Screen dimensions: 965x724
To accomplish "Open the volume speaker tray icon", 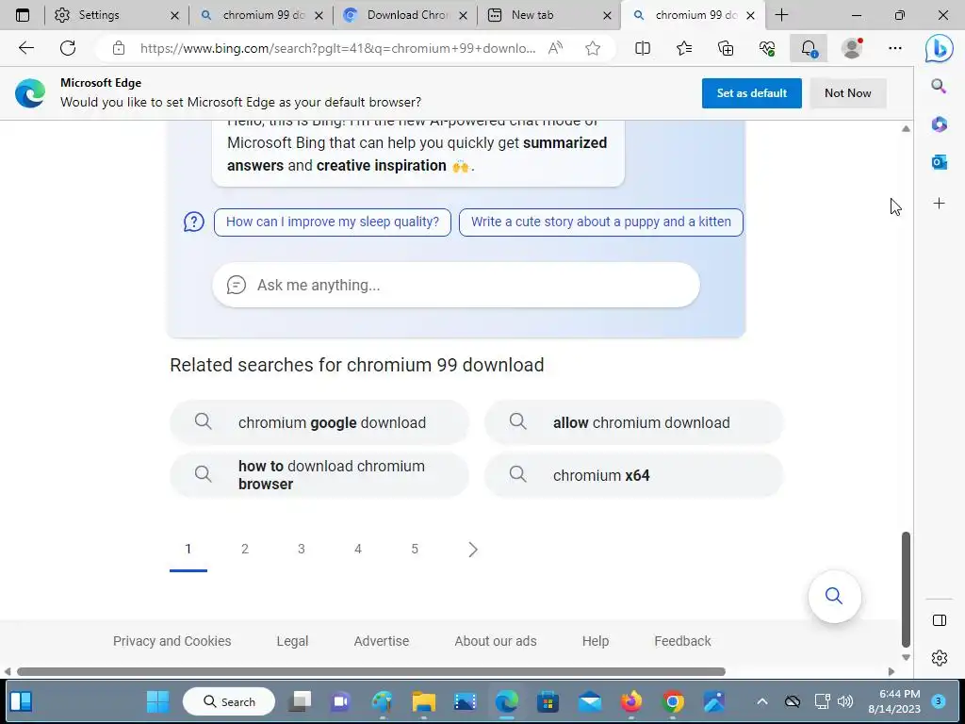I will point(845,701).
